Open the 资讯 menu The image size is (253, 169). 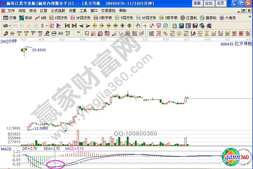click(x=33, y=11)
